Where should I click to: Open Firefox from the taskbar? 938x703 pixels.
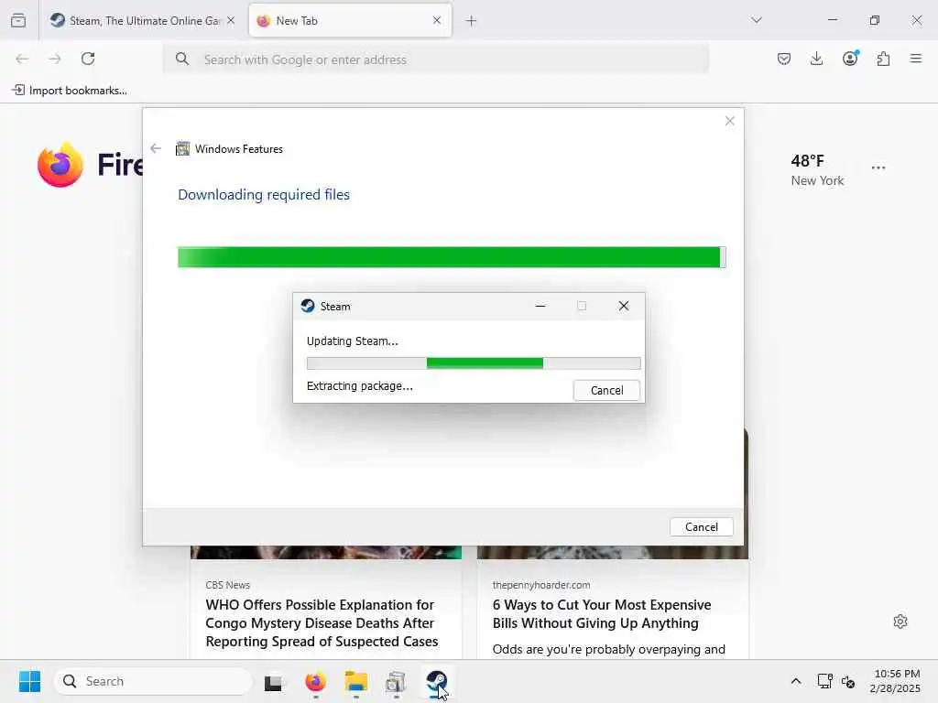(x=315, y=682)
